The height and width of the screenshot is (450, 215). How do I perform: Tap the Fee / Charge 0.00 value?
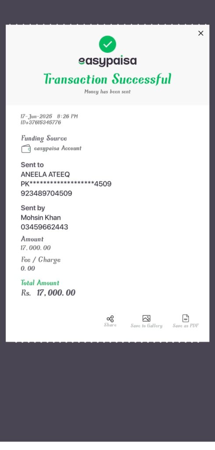coord(28,269)
